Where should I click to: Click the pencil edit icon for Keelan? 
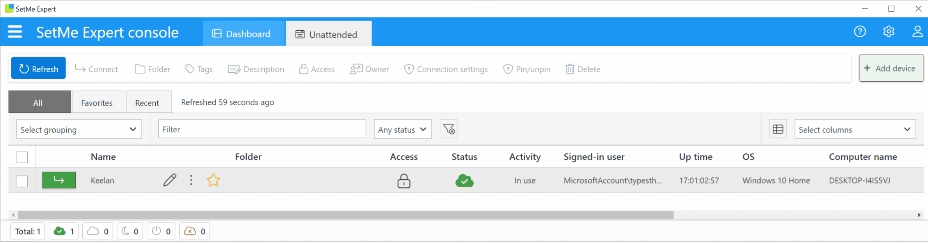tap(170, 180)
